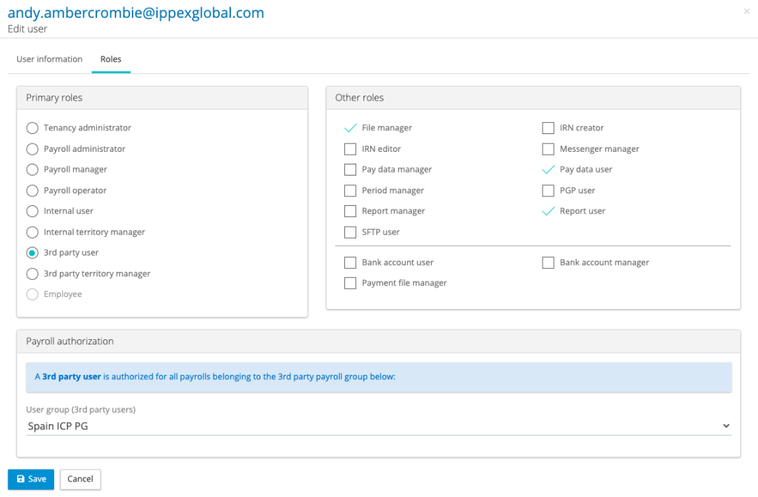This screenshot has height=497, width=758.
Task: Uncheck the File manager role
Action: click(350, 128)
